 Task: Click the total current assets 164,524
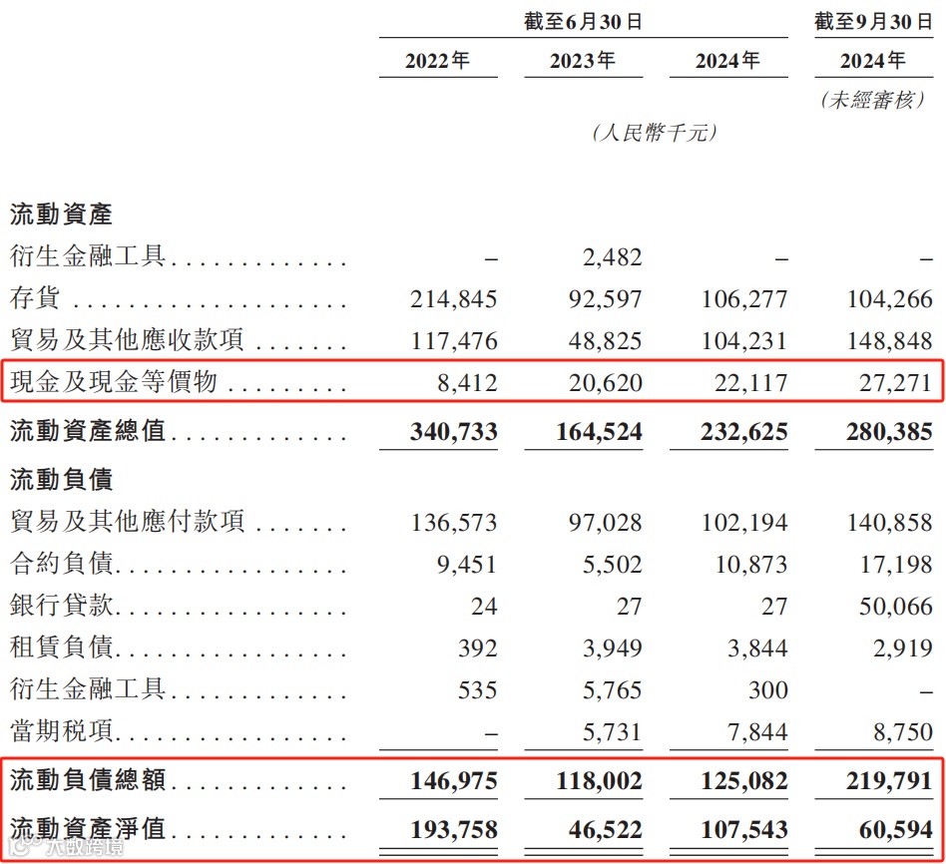[599, 432]
